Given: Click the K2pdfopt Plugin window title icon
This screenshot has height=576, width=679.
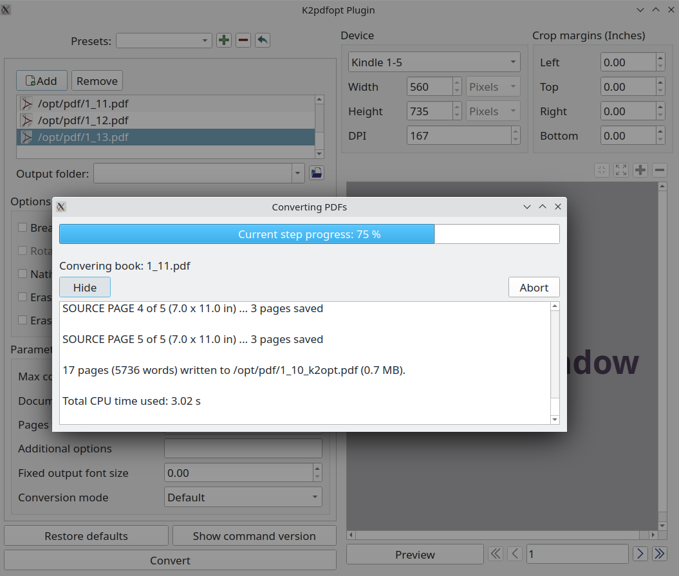Looking at the screenshot, I should (6, 10).
